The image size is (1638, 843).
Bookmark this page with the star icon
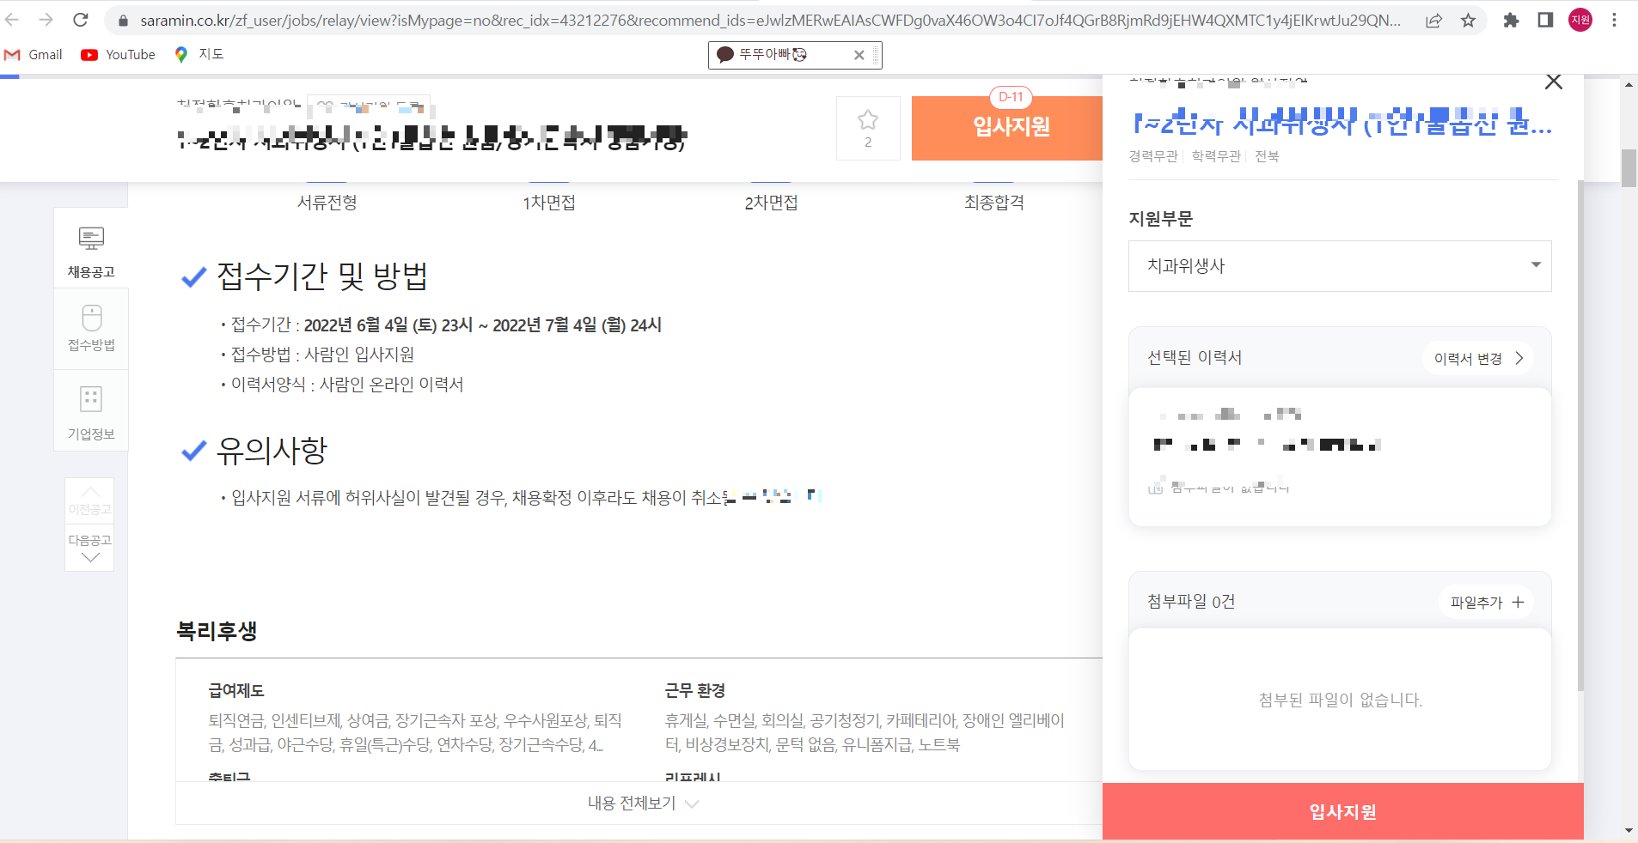(1468, 20)
